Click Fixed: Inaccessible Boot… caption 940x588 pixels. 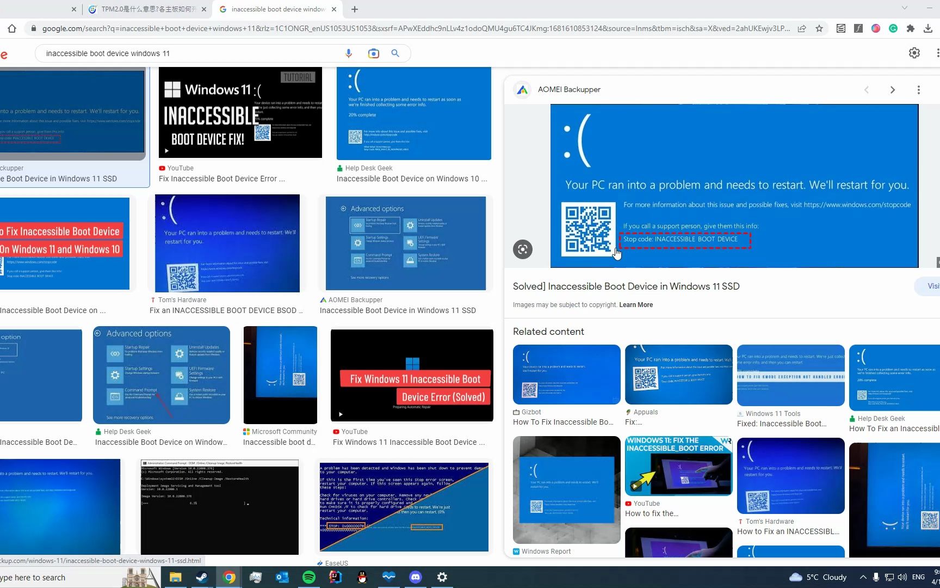[782, 424]
